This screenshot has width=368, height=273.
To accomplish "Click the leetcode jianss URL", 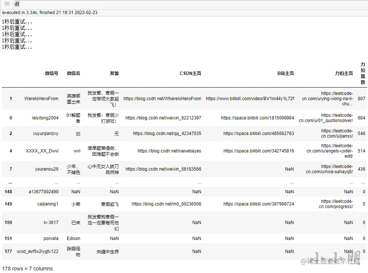I will pos(337,133).
